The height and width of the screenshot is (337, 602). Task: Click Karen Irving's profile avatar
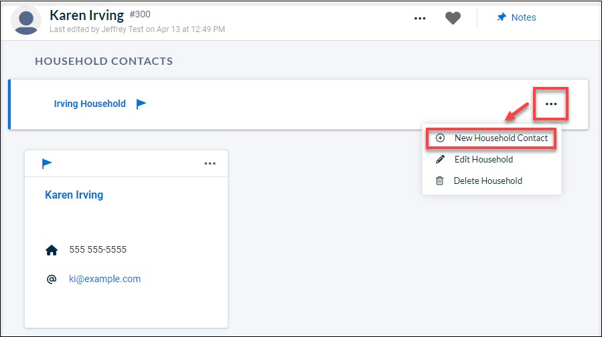(26, 20)
